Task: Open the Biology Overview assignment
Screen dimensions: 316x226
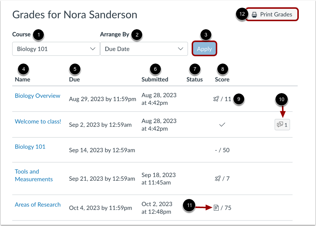Action: (37, 96)
